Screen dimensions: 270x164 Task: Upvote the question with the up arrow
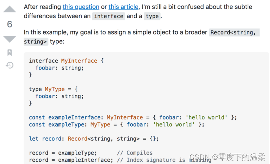[x=10, y=9]
